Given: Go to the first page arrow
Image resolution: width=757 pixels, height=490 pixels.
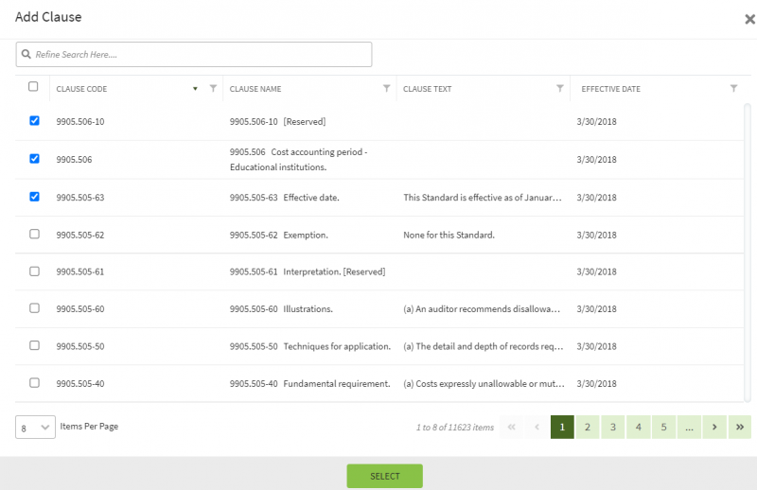Looking at the screenshot, I should pos(511,427).
